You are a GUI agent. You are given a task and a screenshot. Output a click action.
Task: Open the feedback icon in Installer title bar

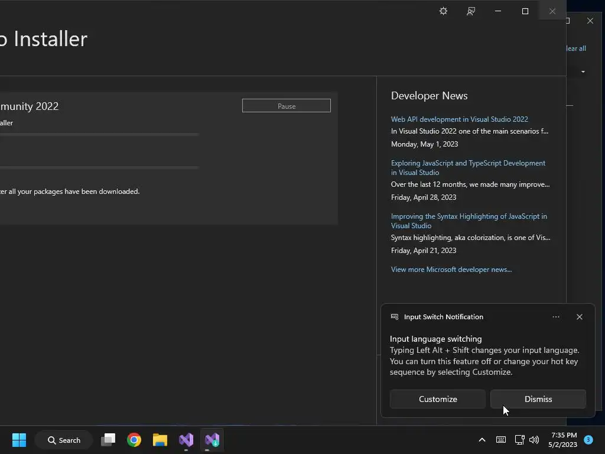(471, 11)
